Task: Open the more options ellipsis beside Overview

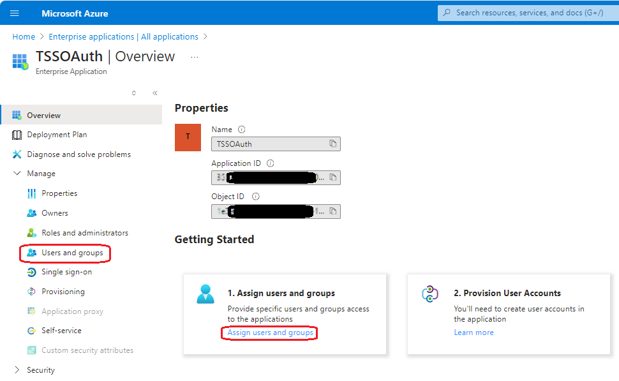Action: [194, 57]
